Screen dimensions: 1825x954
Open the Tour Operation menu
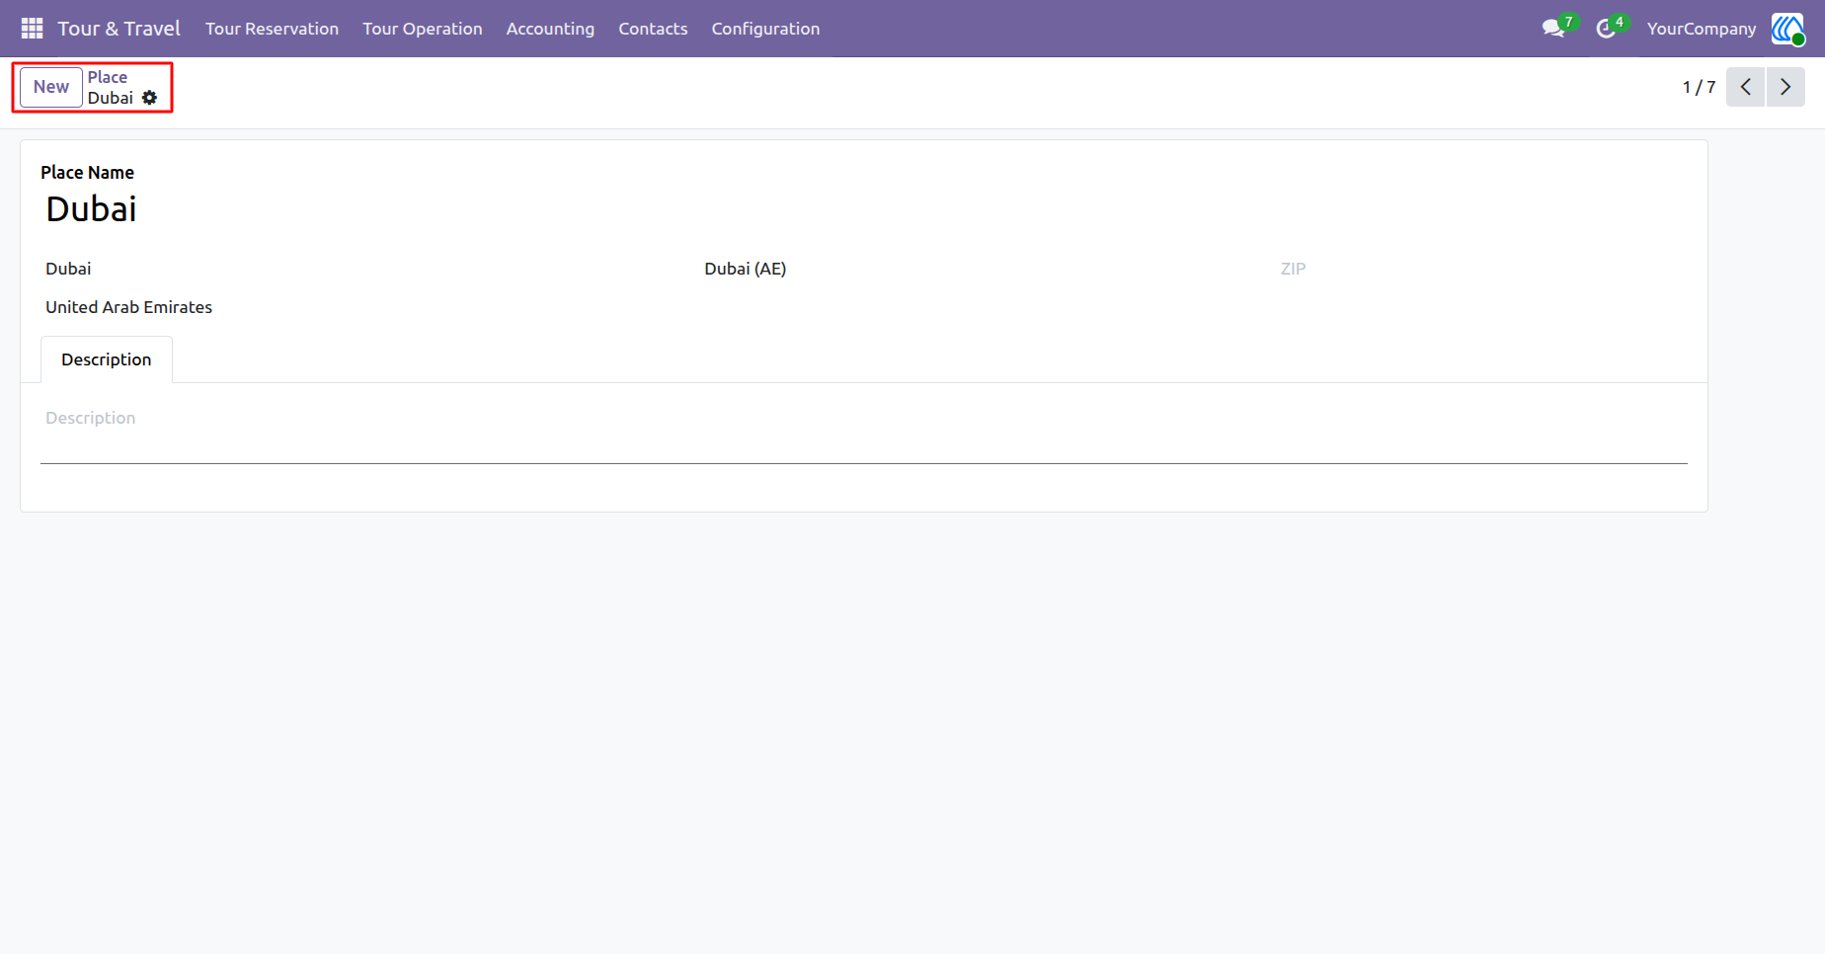[x=423, y=29]
